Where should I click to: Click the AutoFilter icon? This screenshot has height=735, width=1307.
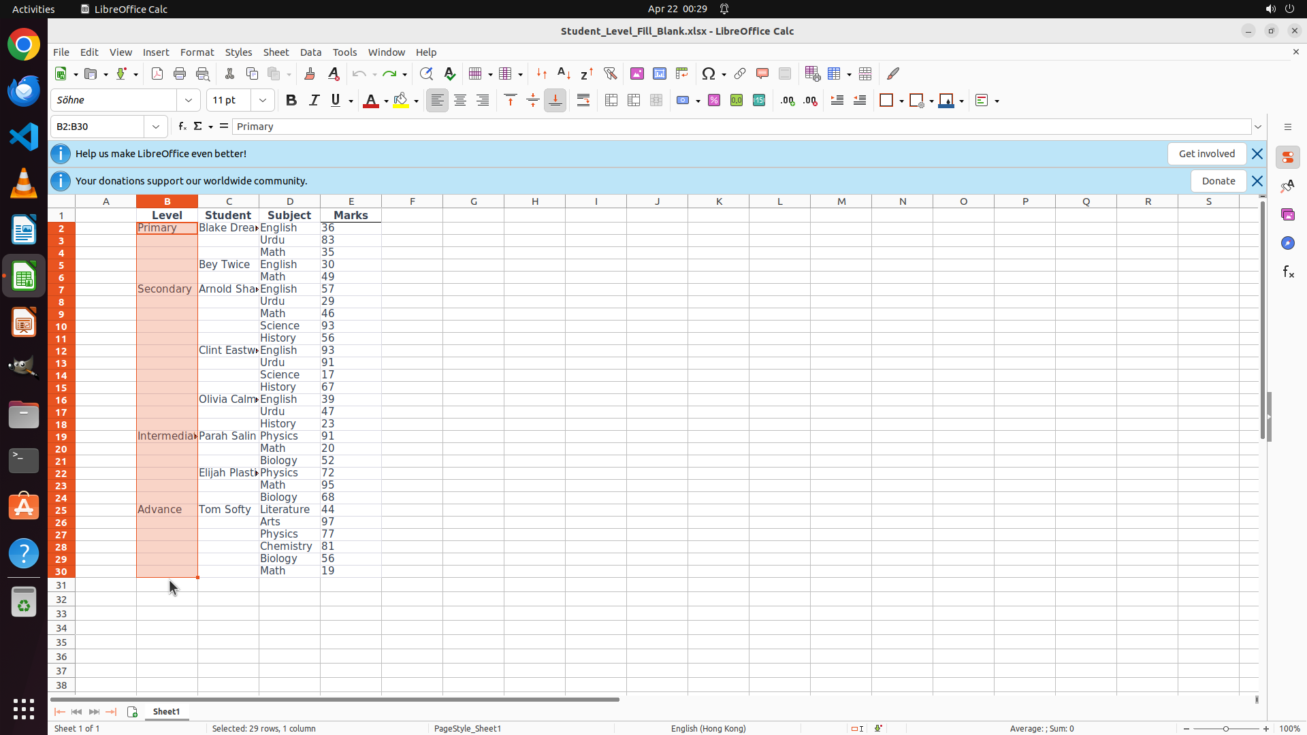(610, 73)
